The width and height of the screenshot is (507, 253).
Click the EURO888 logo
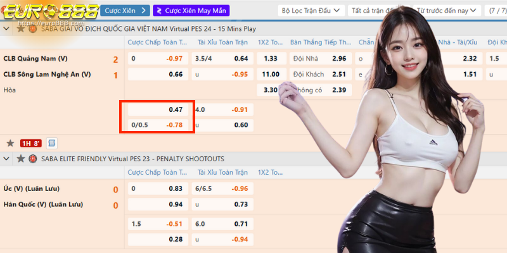point(48,13)
